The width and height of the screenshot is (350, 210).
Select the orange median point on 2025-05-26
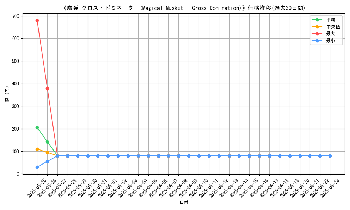pyautogui.click(x=47, y=152)
